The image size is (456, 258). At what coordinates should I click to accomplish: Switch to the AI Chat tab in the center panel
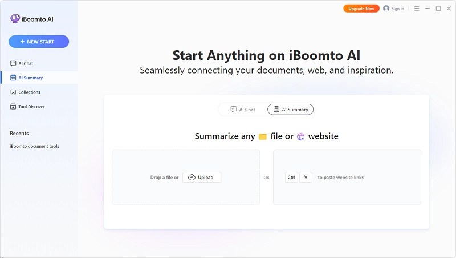click(x=243, y=110)
